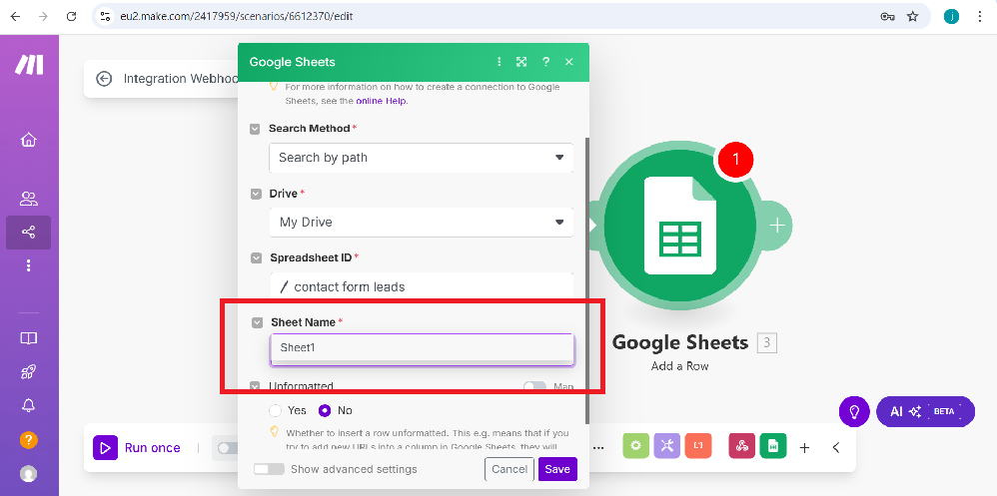Click the purple lightbulb explain button
Image resolution: width=997 pixels, height=496 pixels.
point(854,411)
